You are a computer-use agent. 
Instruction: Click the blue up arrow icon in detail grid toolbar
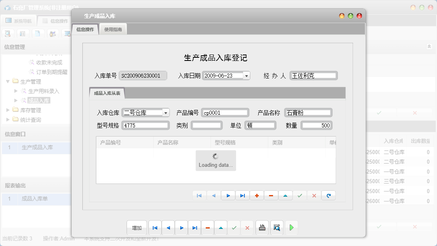285,195
